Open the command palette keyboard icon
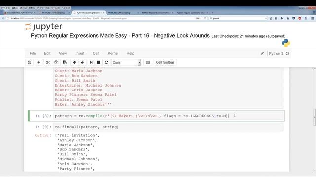This screenshot has height=177, width=316. click(148, 62)
